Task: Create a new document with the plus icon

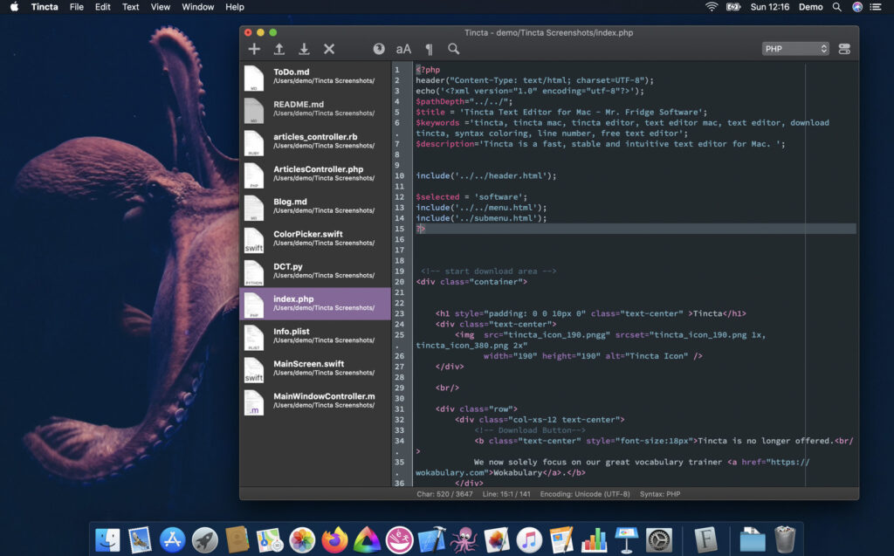Action: (x=254, y=49)
